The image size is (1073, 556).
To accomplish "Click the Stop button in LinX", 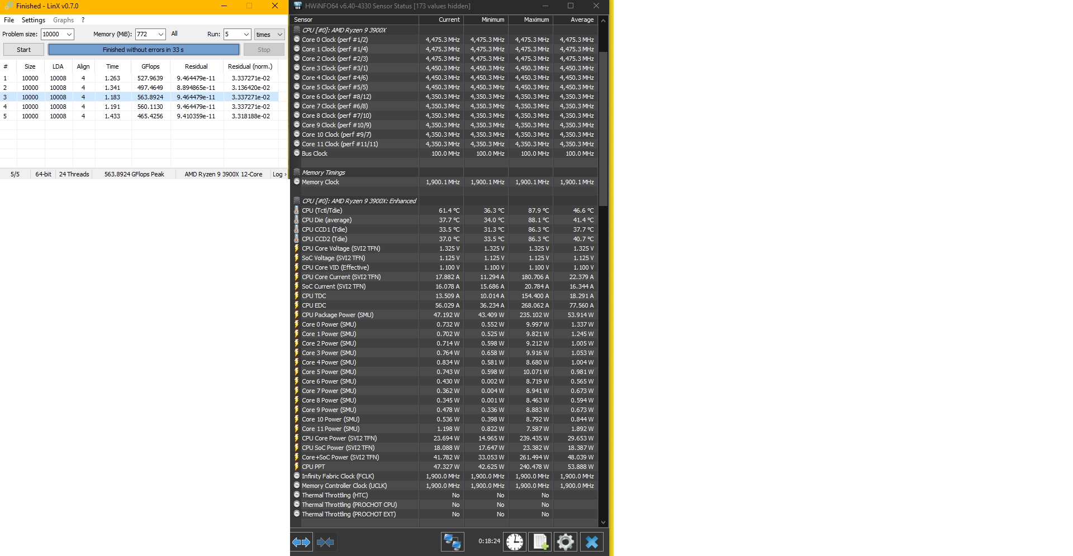I will [x=264, y=50].
